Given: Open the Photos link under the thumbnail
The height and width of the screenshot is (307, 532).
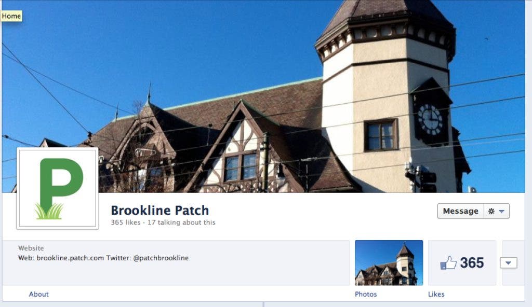Looking at the screenshot, I should pyautogui.click(x=366, y=294).
